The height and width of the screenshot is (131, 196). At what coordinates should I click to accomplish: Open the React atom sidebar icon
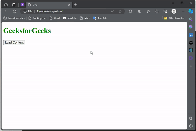coord(191,50)
